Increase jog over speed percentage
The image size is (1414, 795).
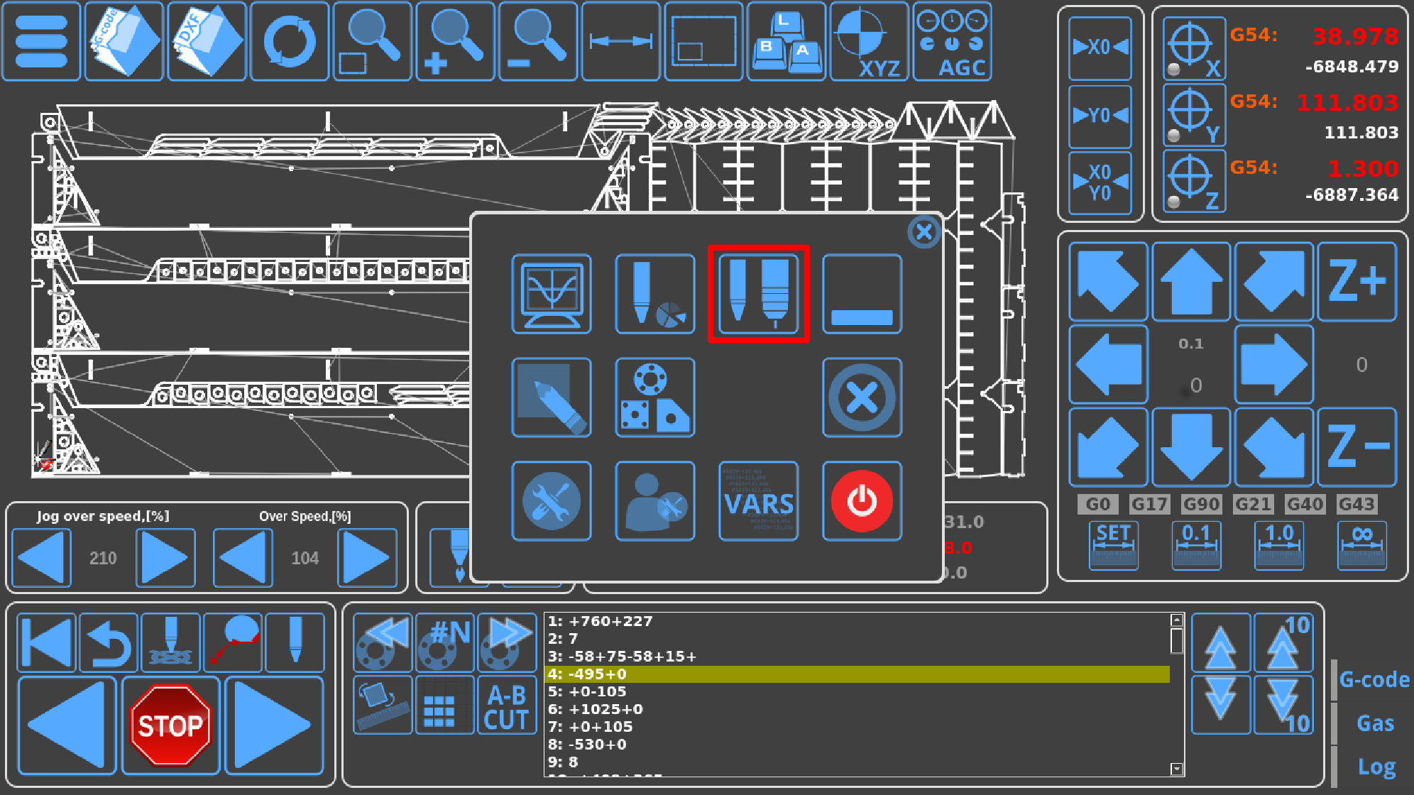(165, 558)
